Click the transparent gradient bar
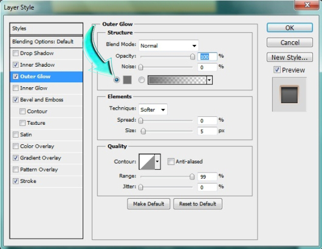Screen dimensions: 322x249 177,80
